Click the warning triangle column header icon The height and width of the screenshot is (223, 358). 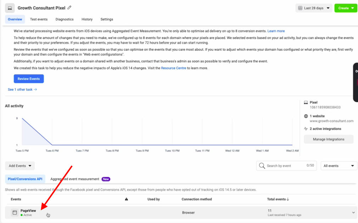[126, 199]
